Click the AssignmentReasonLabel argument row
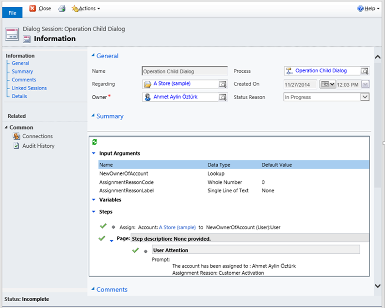The width and height of the screenshot is (385, 308). (x=234, y=190)
